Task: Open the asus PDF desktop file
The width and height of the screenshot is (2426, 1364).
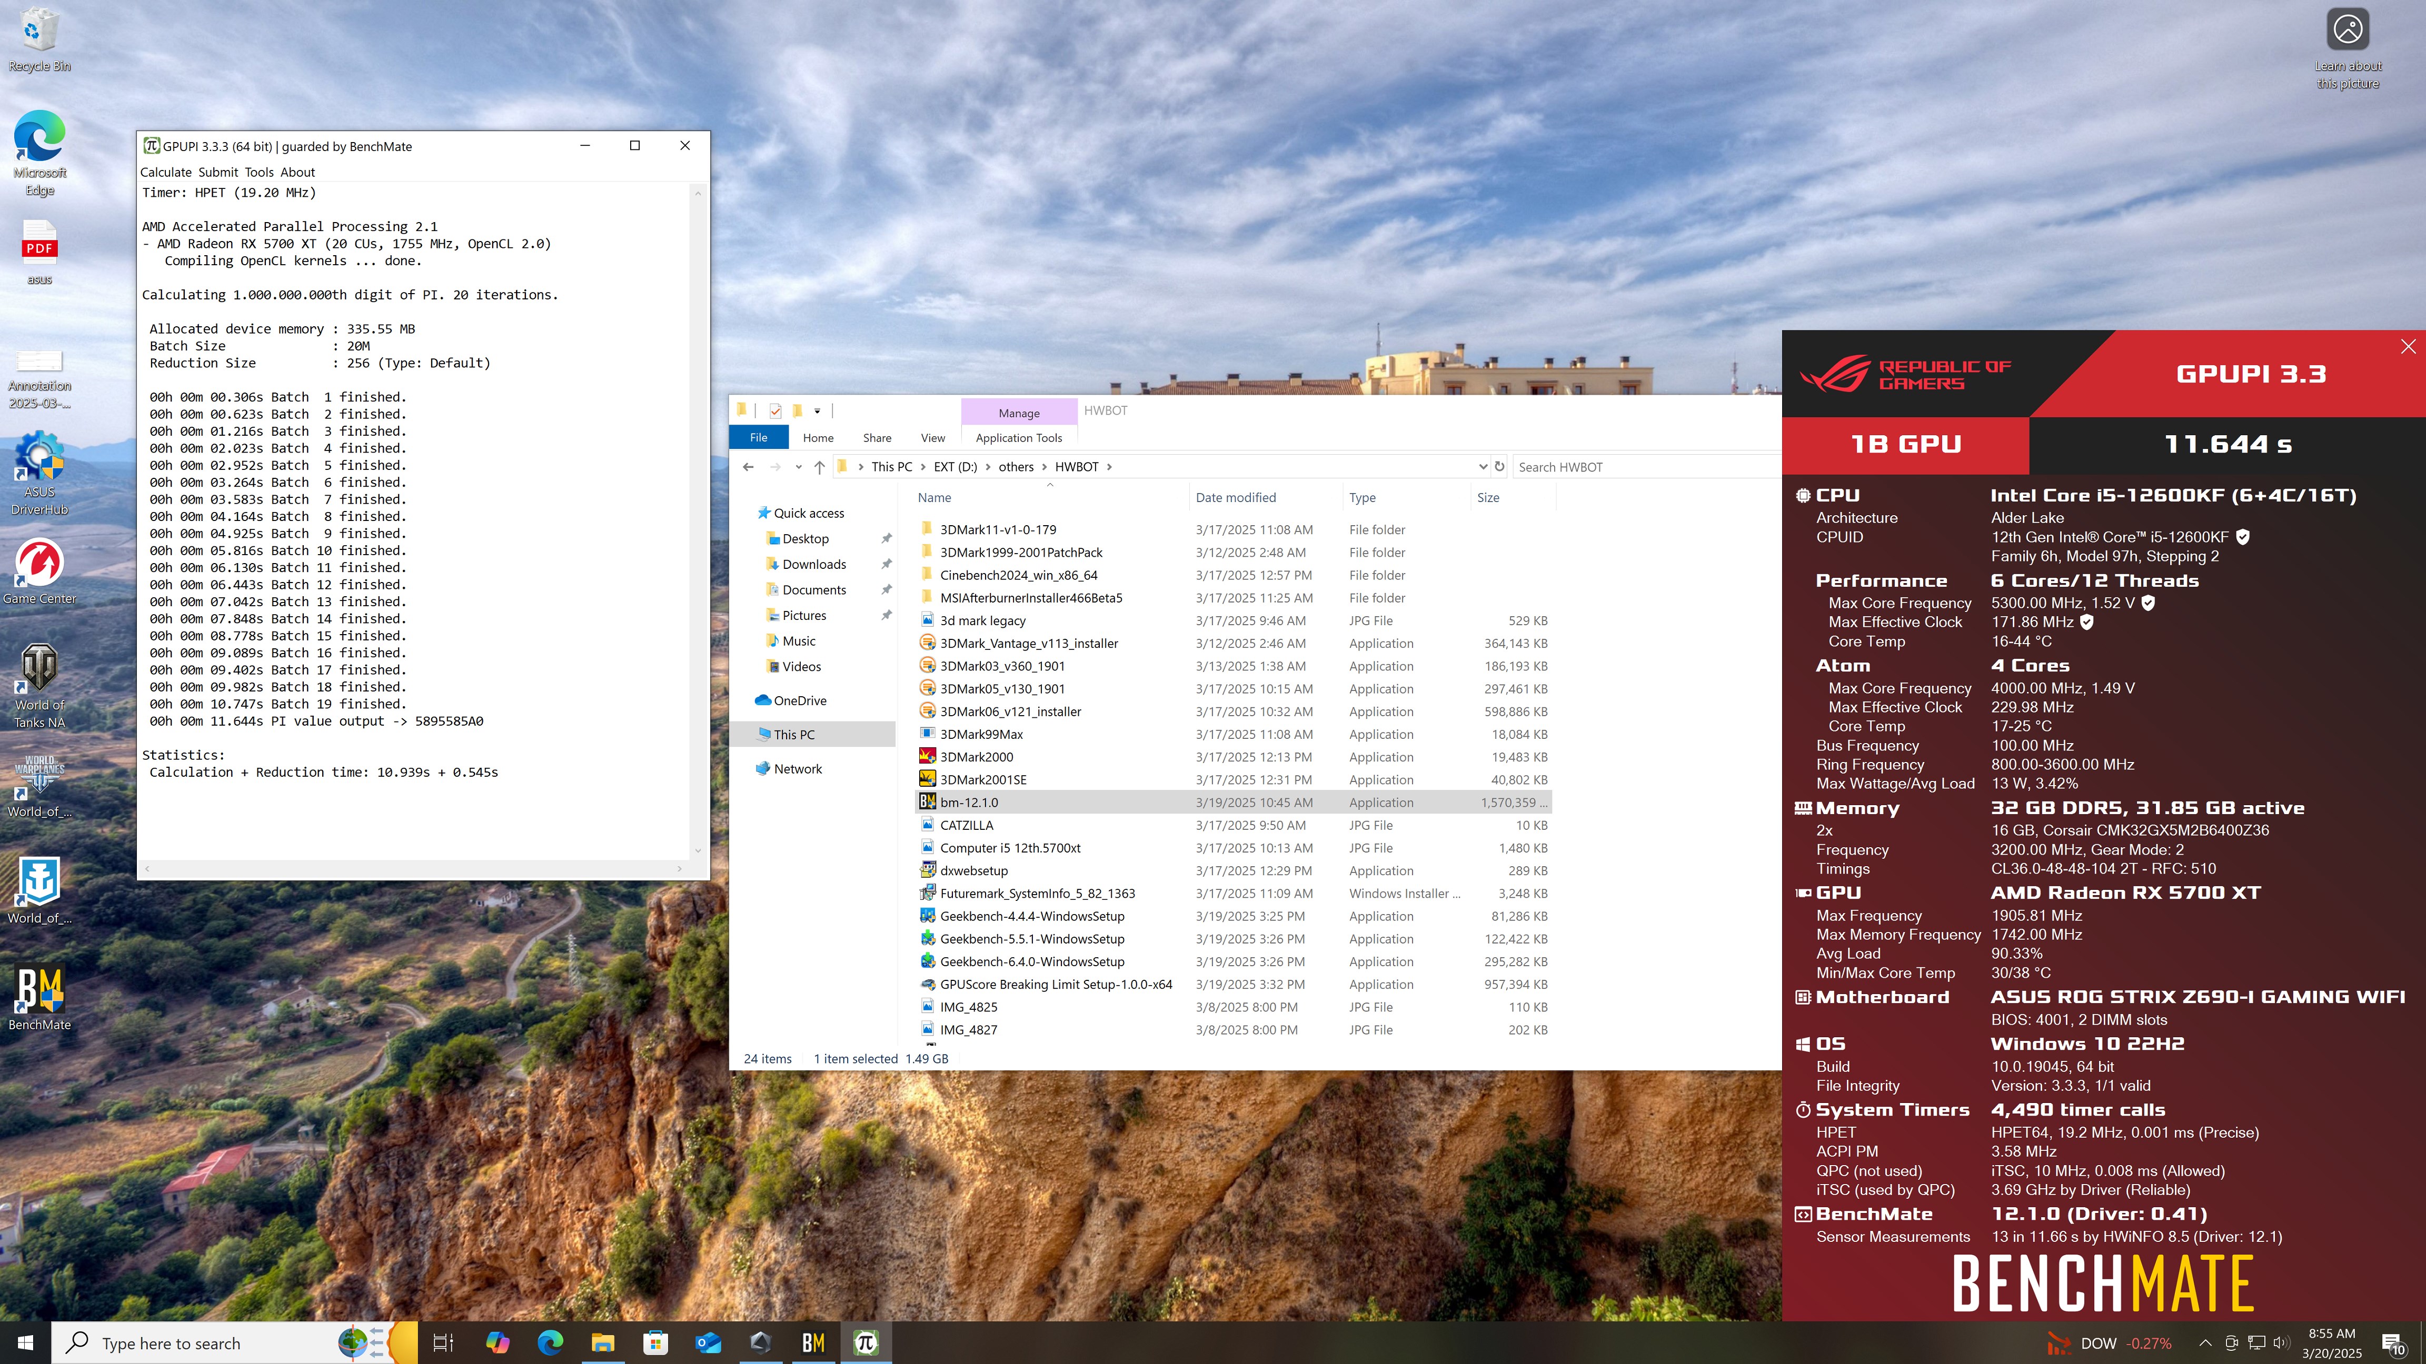Action: (x=38, y=252)
